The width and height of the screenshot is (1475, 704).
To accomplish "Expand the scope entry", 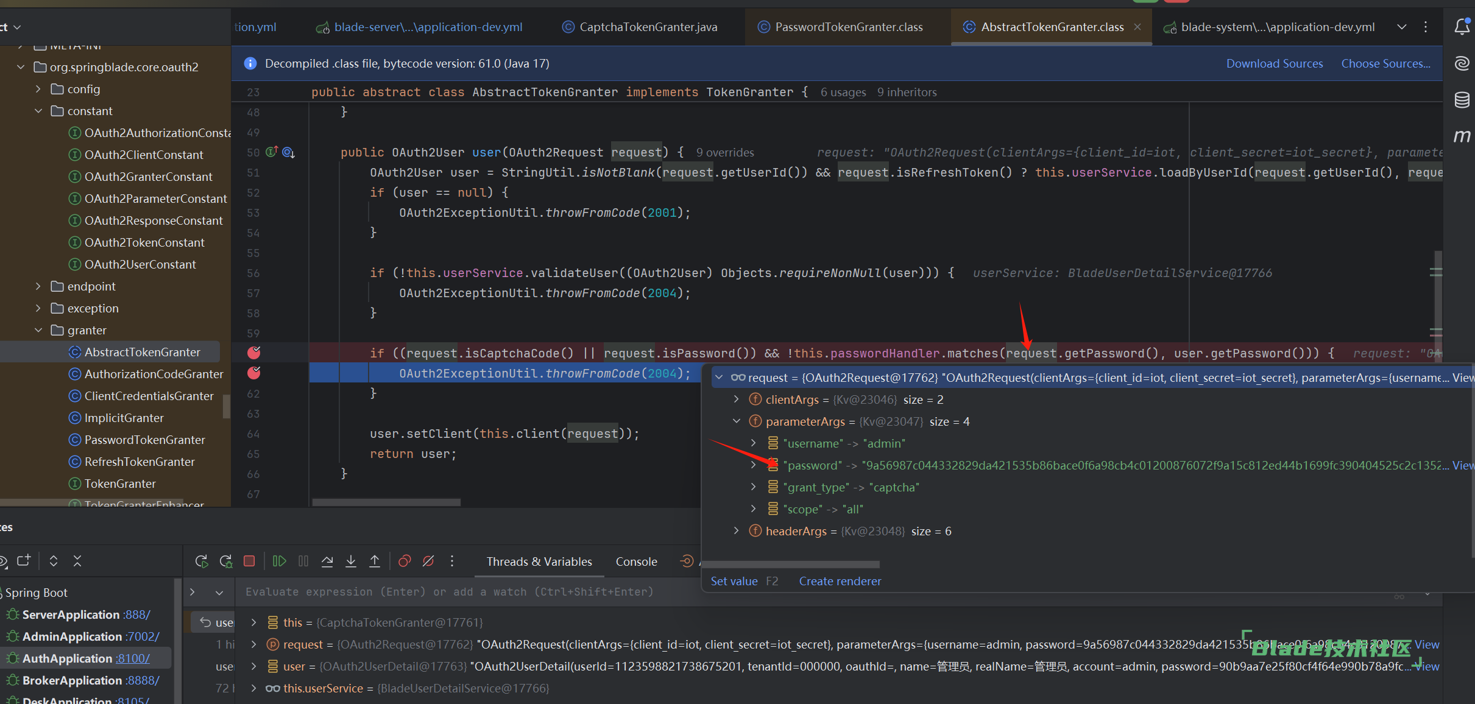I will coord(753,509).
